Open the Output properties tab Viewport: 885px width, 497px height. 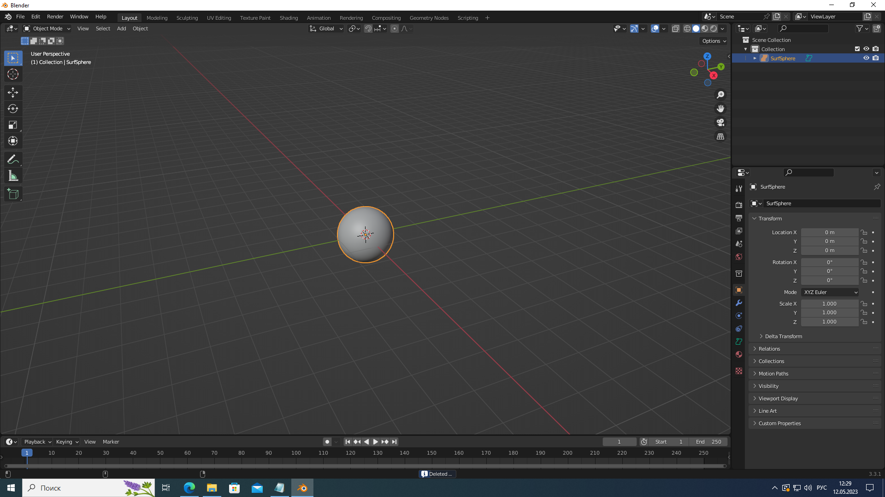point(739,218)
